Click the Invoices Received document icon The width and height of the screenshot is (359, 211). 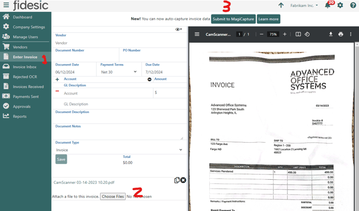pyautogui.click(x=6, y=86)
